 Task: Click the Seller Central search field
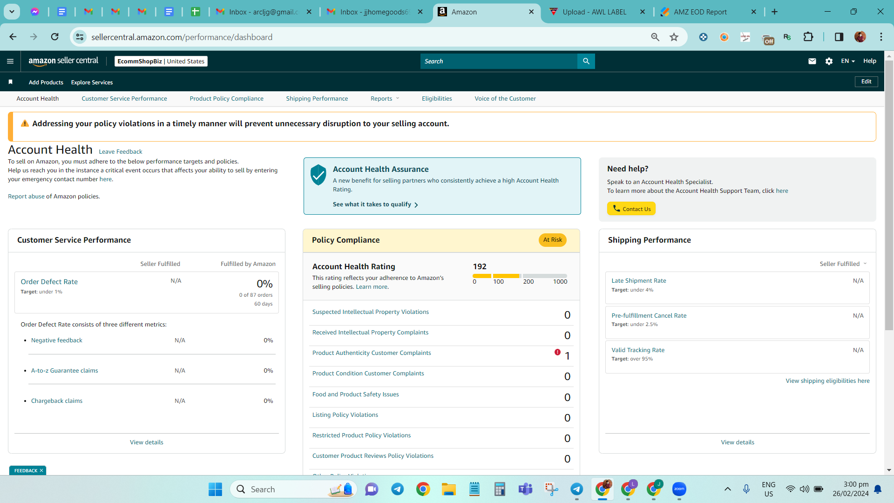tap(499, 61)
